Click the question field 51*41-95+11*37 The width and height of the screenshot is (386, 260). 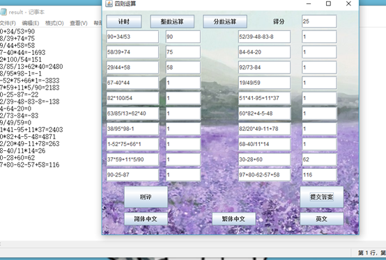(x=264, y=98)
